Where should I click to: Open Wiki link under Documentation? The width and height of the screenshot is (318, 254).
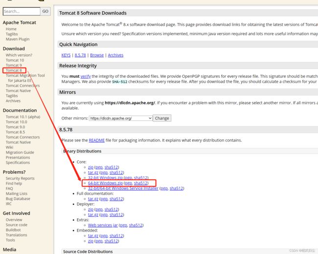coord(9,147)
